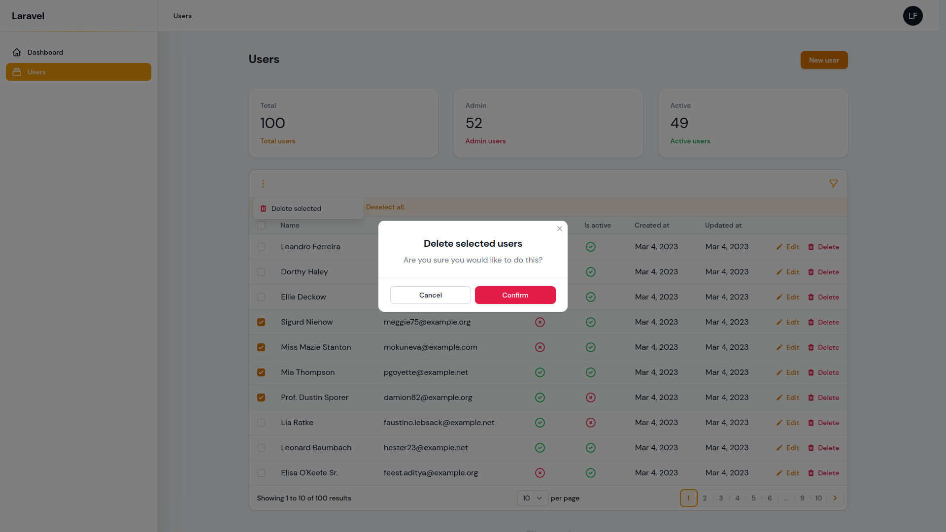The width and height of the screenshot is (946, 532).
Task: Click the trash icon beside Elisa O'Keefe Sr.
Action: [x=811, y=473]
